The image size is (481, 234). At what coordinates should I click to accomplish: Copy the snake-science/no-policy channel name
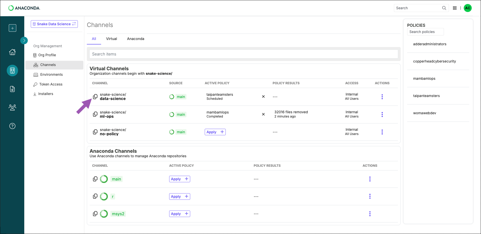(95, 132)
